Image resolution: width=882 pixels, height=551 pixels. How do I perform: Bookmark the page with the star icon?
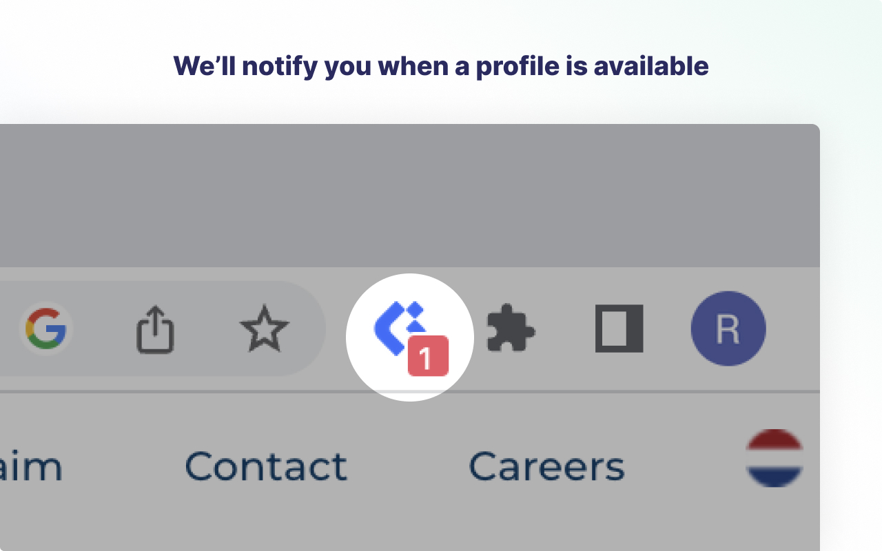click(265, 329)
